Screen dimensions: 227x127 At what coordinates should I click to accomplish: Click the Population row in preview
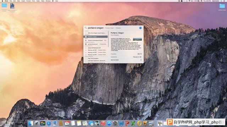point(126,54)
